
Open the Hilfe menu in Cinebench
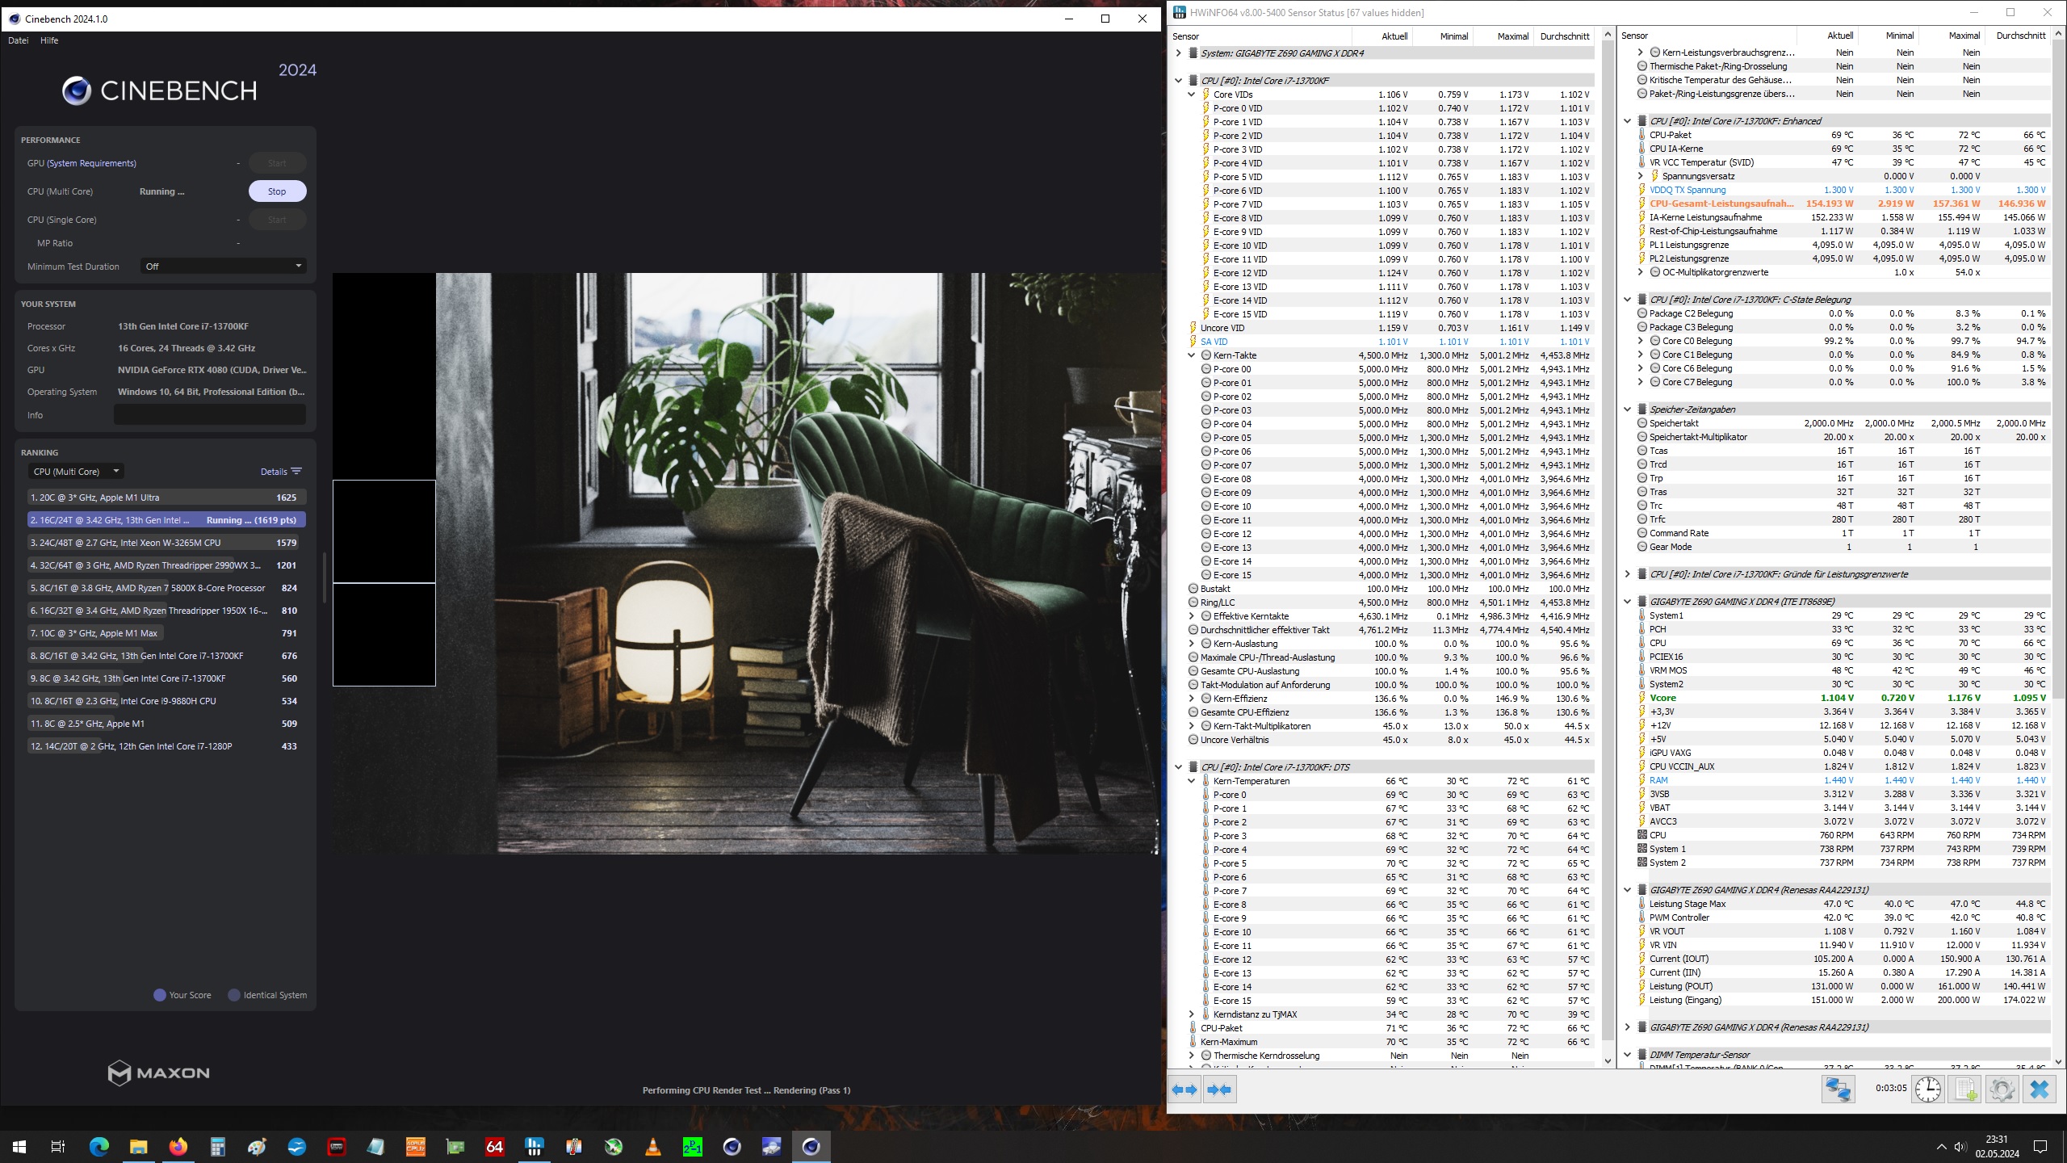coord(50,40)
